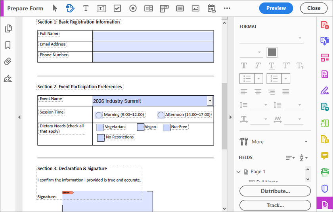
Task: Open the Create PDF tool
Action: (x=325, y=25)
